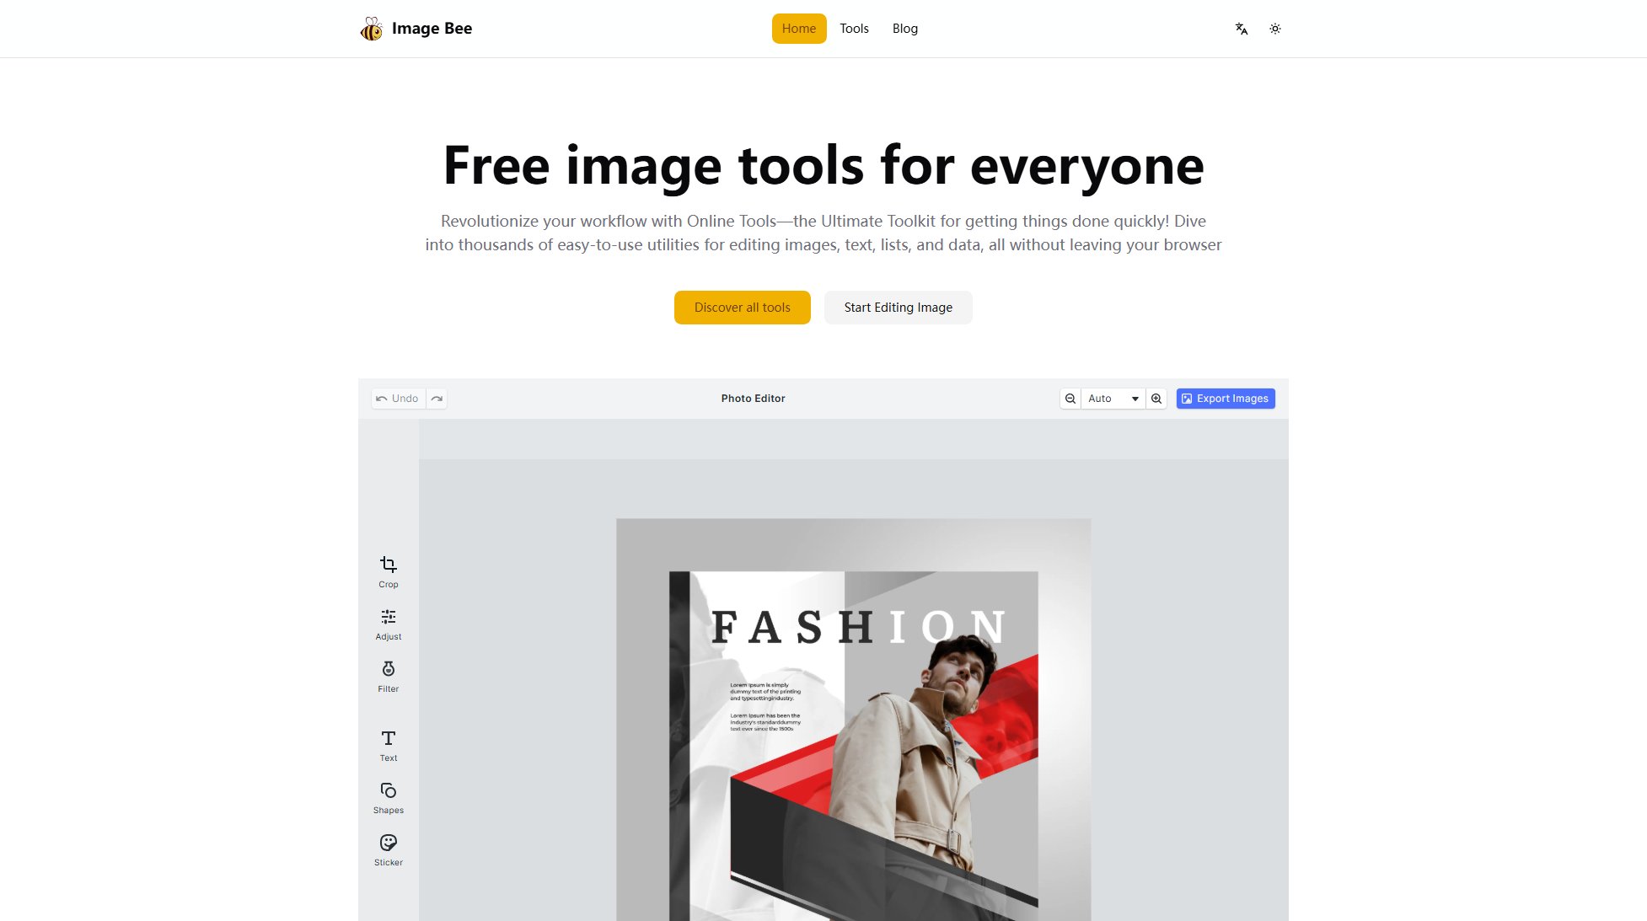The image size is (1647, 921).
Task: Open the Adjust tool
Action: (388, 624)
